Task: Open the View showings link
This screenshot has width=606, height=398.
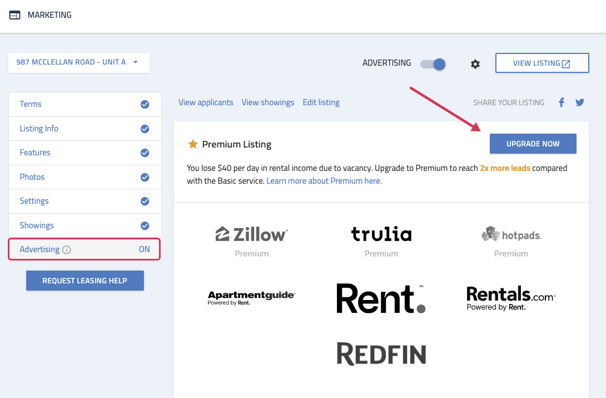Action: [268, 102]
